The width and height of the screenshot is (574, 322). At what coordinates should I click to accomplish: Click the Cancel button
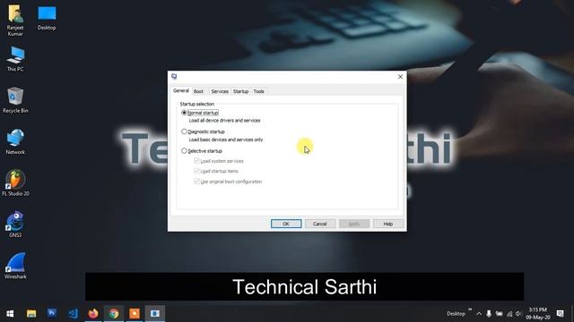320,224
